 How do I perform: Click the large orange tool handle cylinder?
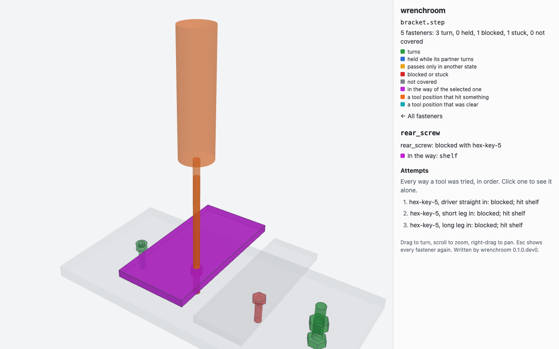197,93
